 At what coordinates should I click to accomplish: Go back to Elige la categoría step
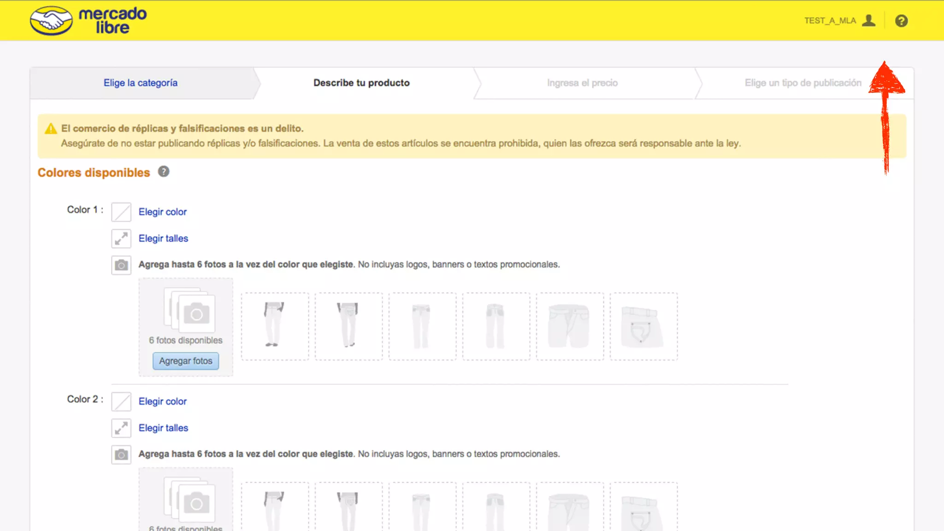tap(140, 83)
